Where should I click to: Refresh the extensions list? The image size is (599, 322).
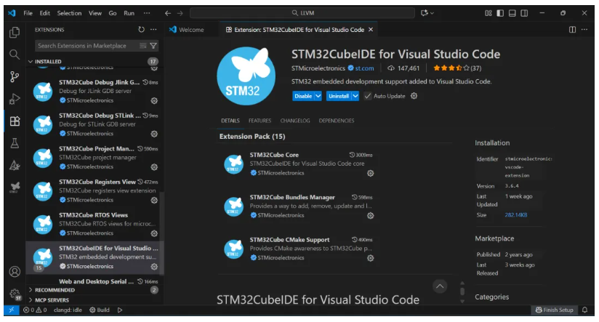(x=141, y=30)
